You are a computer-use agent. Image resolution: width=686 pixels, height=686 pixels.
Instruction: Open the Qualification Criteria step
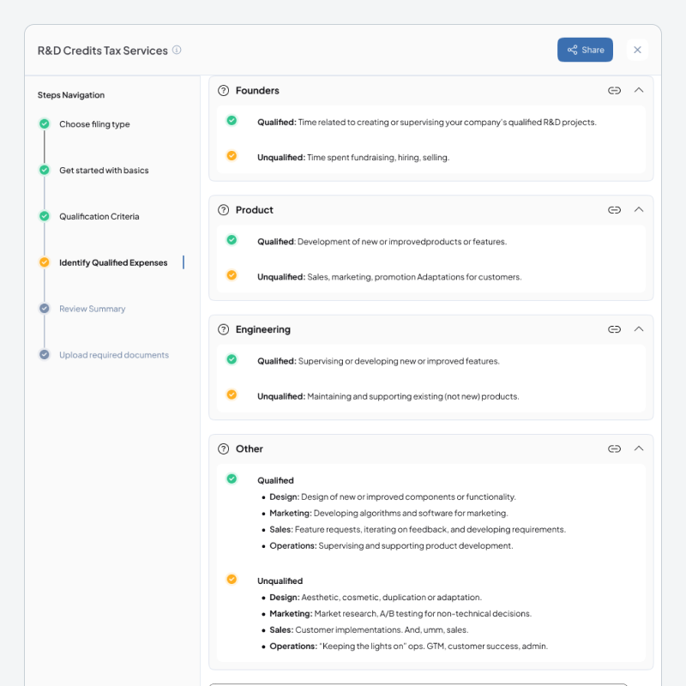(x=99, y=217)
